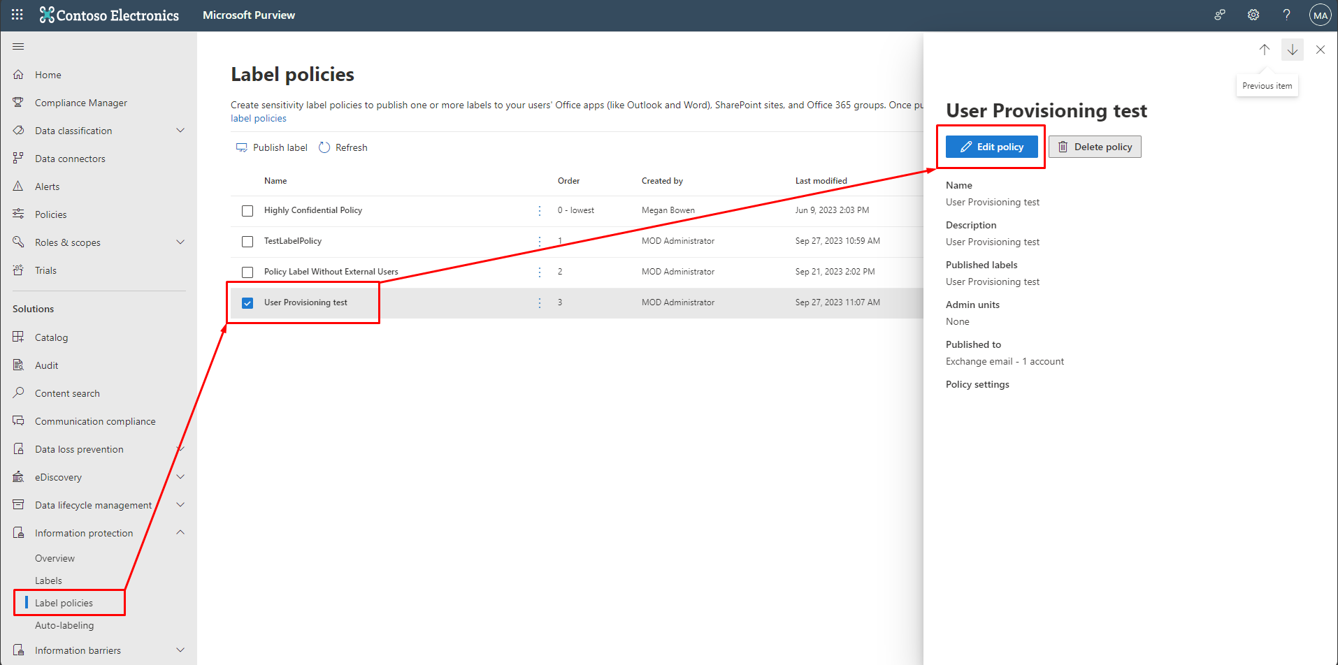1338x665 pixels.
Task: Click the Policies sliders icon
Action: 18,214
